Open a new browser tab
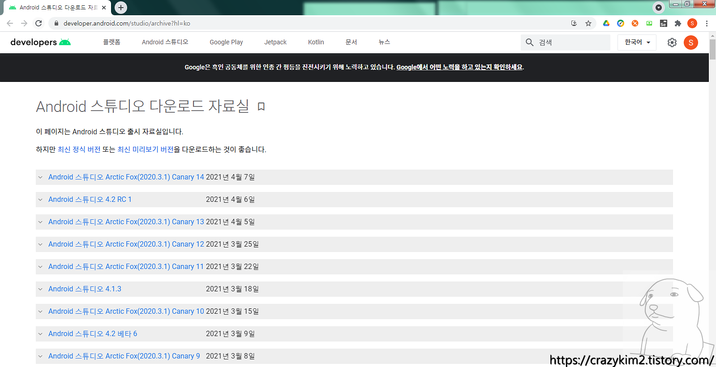This screenshot has height=367, width=716. 121,8
